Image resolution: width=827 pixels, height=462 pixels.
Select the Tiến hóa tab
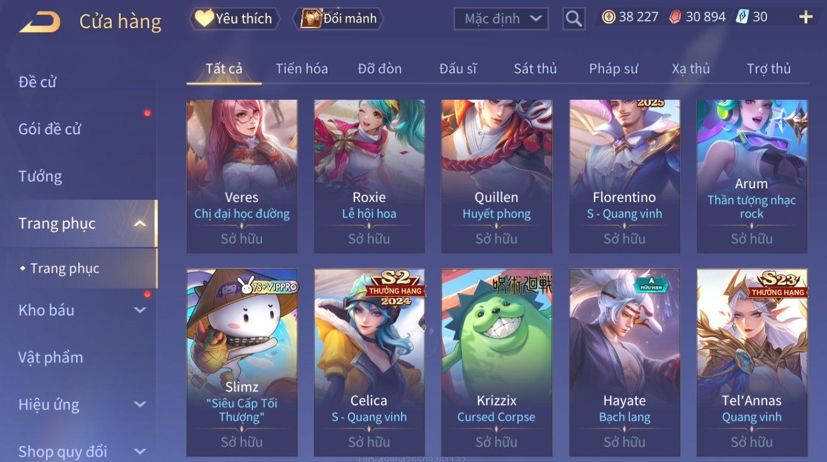pos(302,69)
